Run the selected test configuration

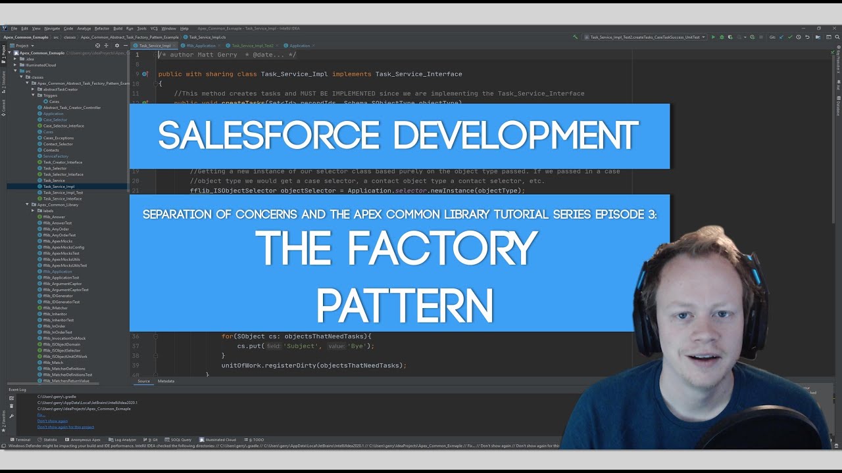713,37
